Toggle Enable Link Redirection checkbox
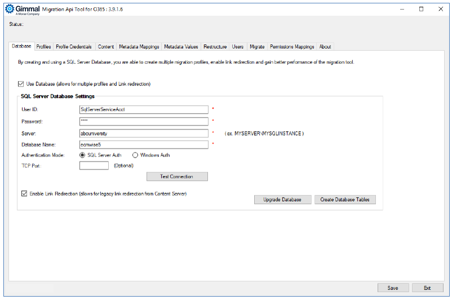The width and height of the screenshot is (452, 300). point(24,194)
